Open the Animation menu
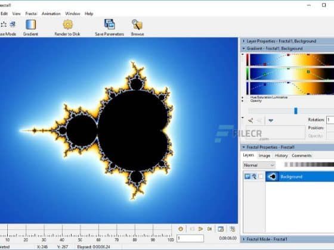The width and height of the screenshot is (334, 250). (x=51, y=14)
